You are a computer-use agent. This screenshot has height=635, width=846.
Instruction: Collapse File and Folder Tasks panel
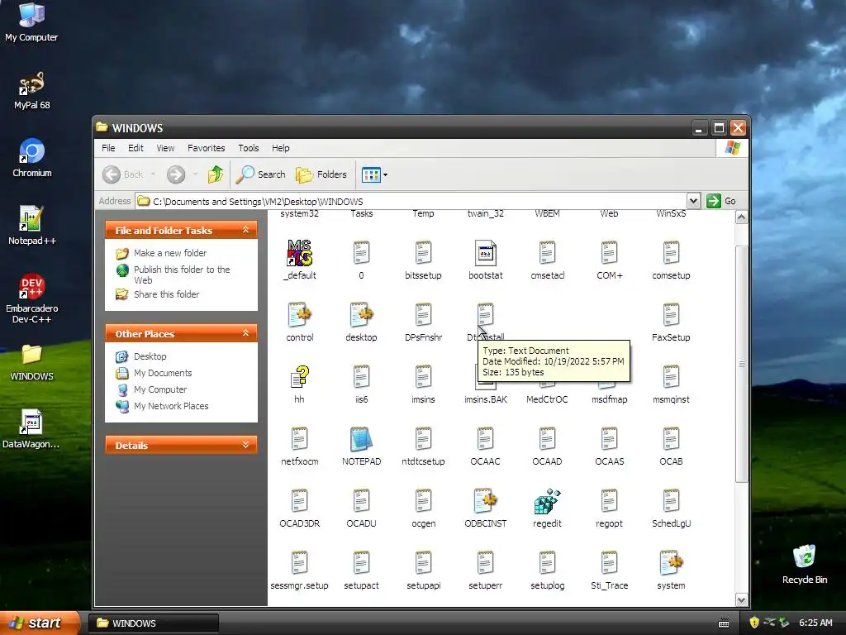pos(245,230)
